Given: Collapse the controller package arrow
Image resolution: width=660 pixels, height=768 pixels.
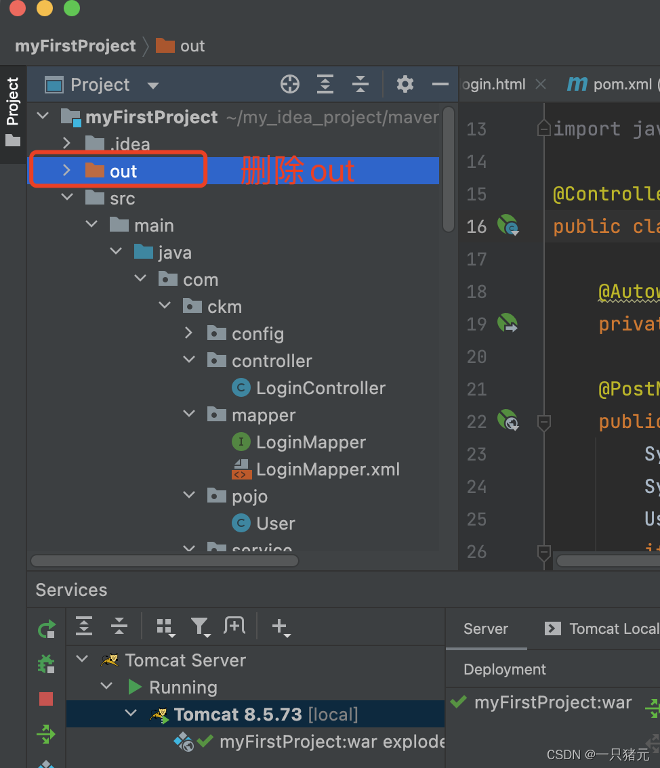Looking at the screenshot, I should 190,360.
